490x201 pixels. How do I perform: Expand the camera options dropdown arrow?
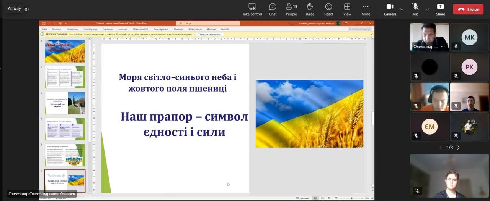click(x=402, y=9)
